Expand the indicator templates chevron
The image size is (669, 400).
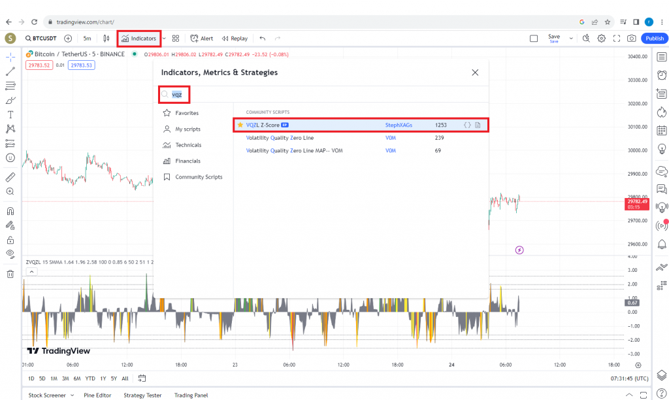[164, 39]
